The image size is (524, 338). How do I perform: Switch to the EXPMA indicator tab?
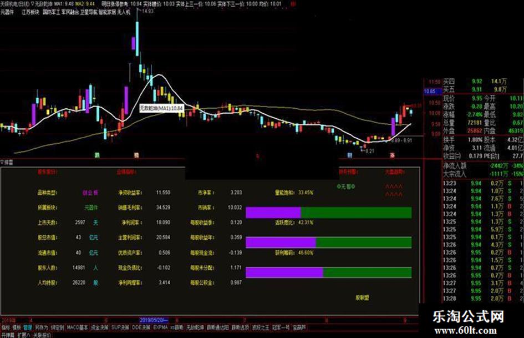160,327
